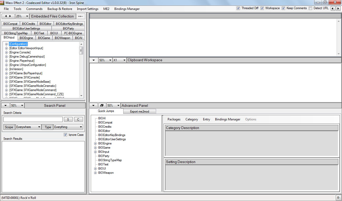Open the Commands menu
342x201 pixels.
point(34,9)
